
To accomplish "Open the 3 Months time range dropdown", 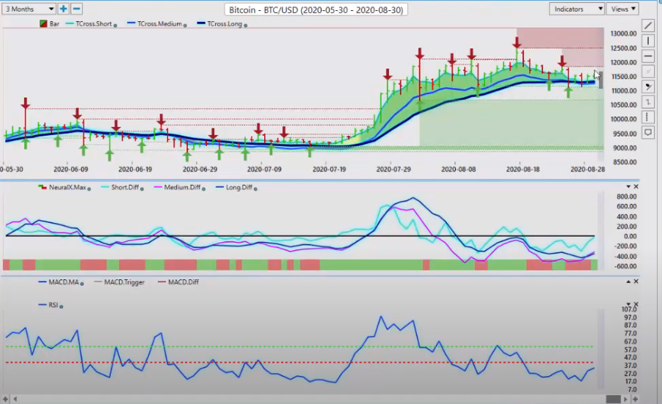I will click(x=29, y=9).
